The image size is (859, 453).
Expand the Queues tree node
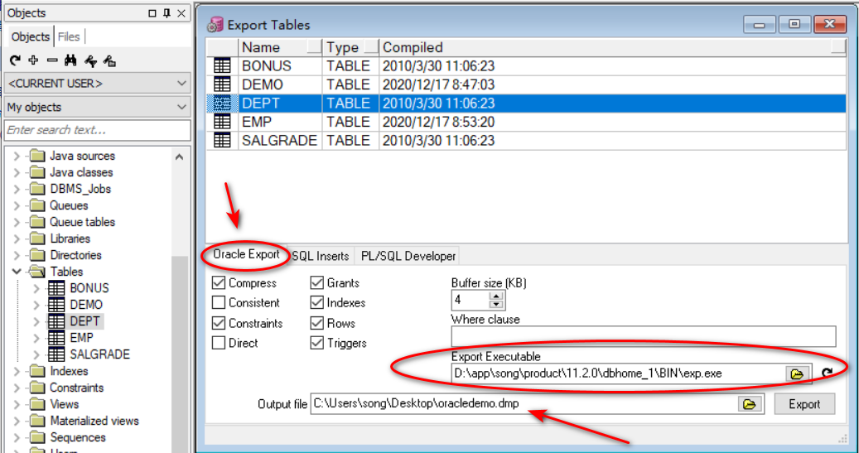pyautogui.click(x=17, y=205)
